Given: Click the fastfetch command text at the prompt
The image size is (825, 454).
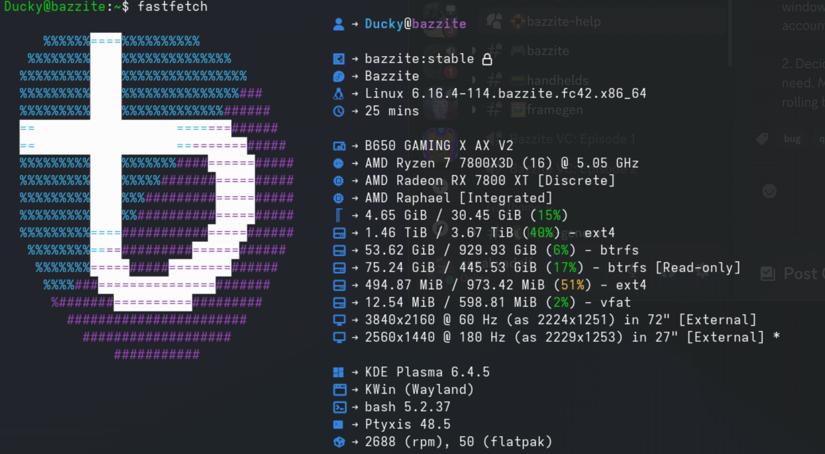Looking at the screenshot, I should click(x=173, y=7).
